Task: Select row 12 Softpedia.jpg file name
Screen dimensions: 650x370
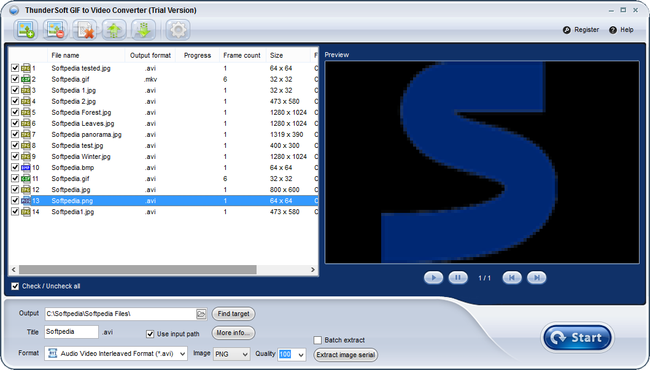Action: tap(71, 190)
